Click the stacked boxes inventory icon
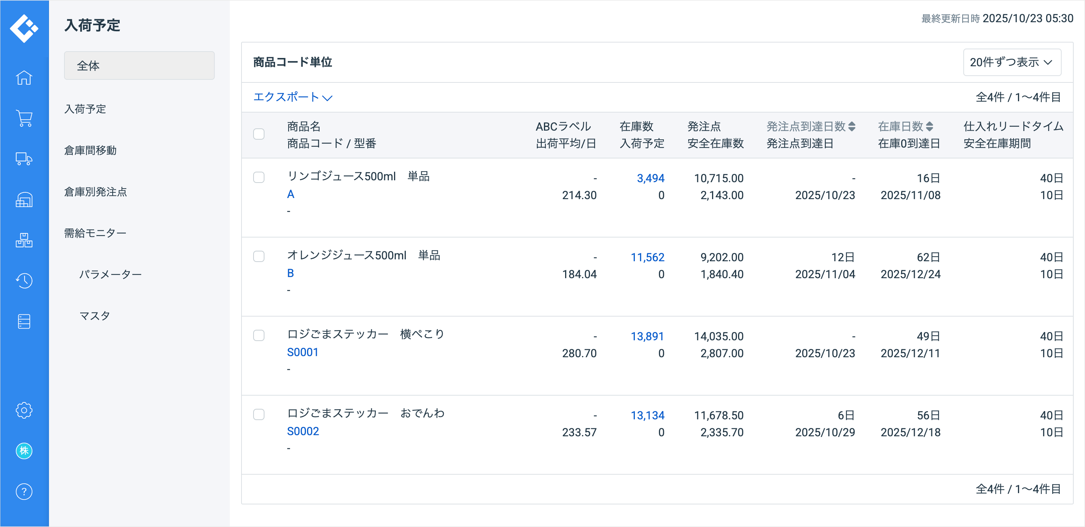Screen dimensions: 1085x527 (24, 240)
